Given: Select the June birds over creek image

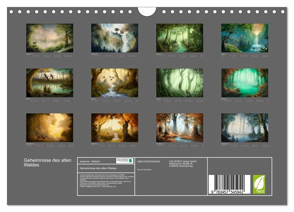Looking at the screenshot, I should [115, 83].
